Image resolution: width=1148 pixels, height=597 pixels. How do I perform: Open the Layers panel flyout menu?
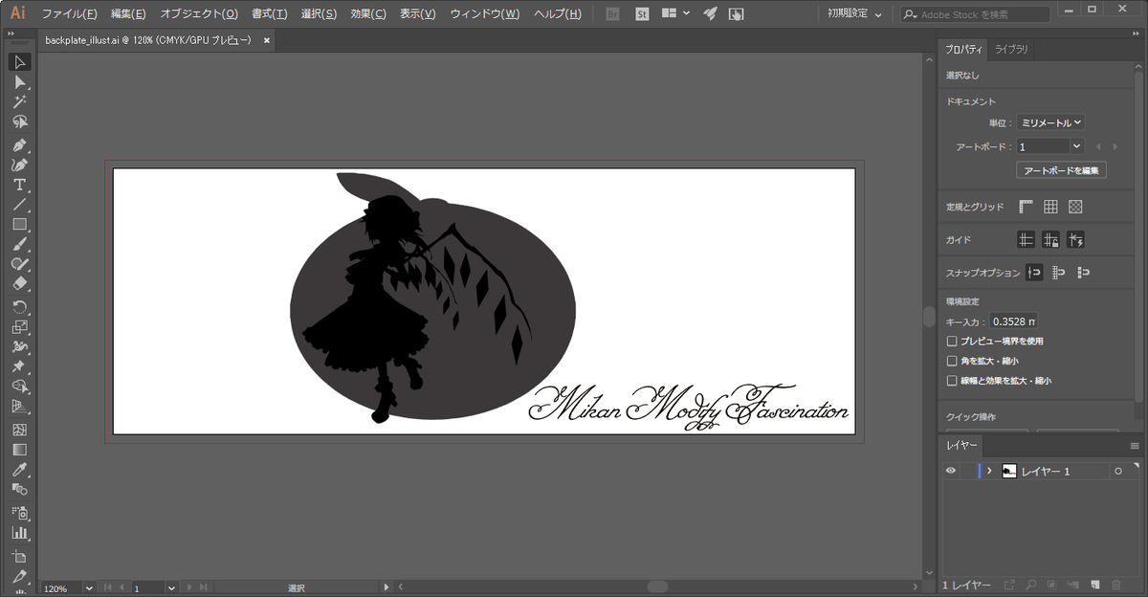pyautogui.click(x=1135, y=446)
